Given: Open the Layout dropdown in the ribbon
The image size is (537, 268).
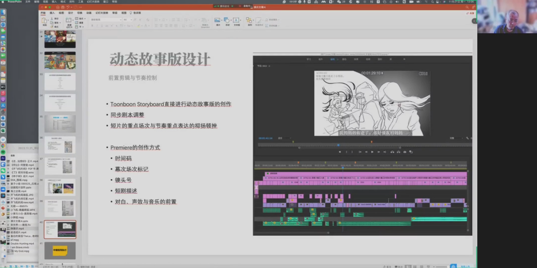Looking at the screenshot, I should (81, 18).
